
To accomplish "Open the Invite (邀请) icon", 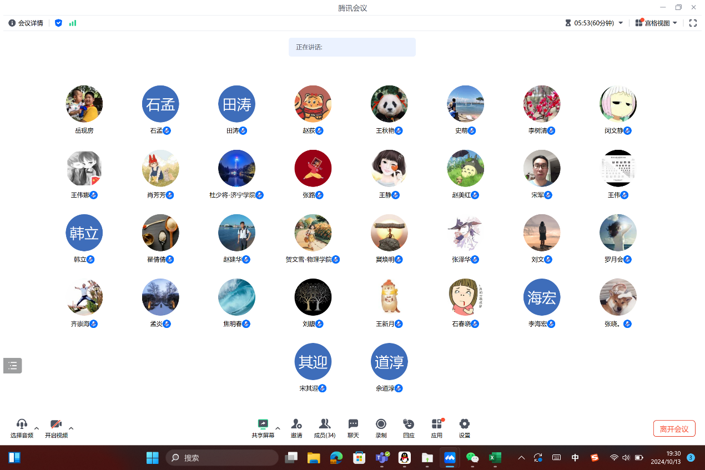I will (296, 428).
